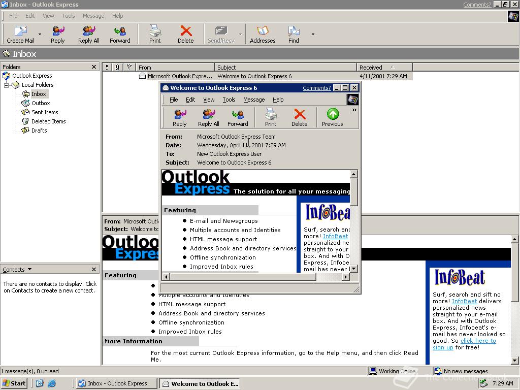Click preview pane vertical scrollbar thumb
The image size is (520, 390).
point(515,273)
